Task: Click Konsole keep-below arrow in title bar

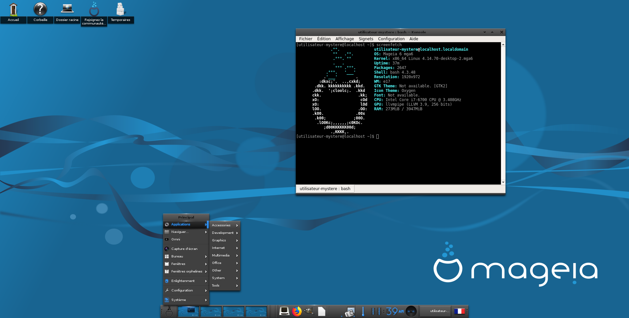Action: coord(485,32)
